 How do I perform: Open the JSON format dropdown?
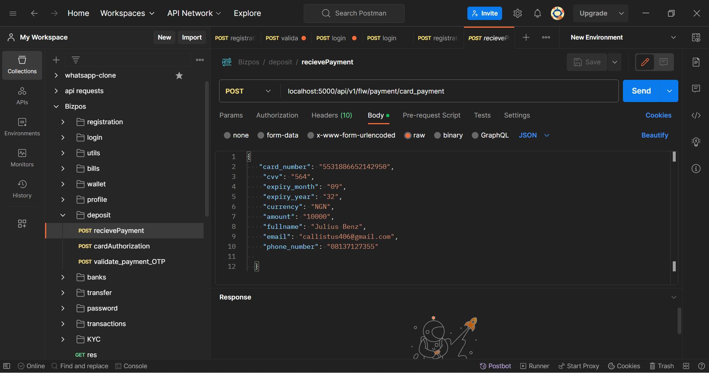tap(534, 135)
